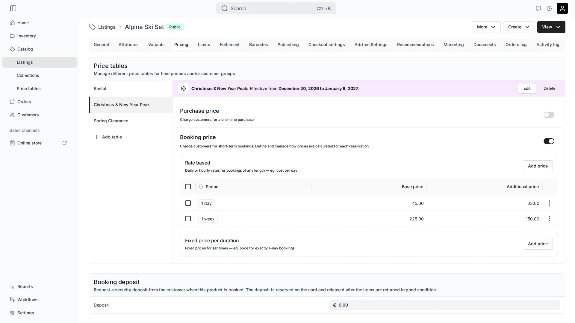Switch to the Fulfilment tab
Screen dimensions: 575x323
point(230,45)
